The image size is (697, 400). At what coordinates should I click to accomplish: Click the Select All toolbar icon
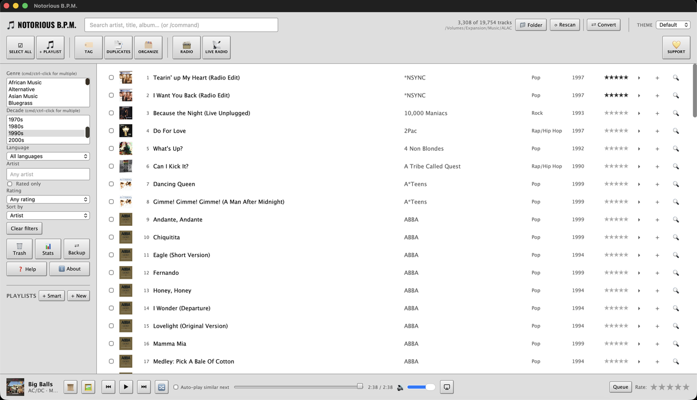click(20, 47)
